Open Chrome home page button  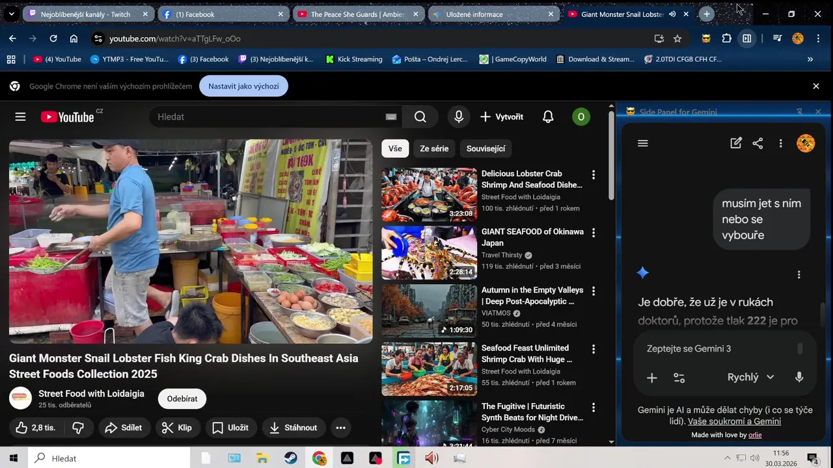point(74,38)
